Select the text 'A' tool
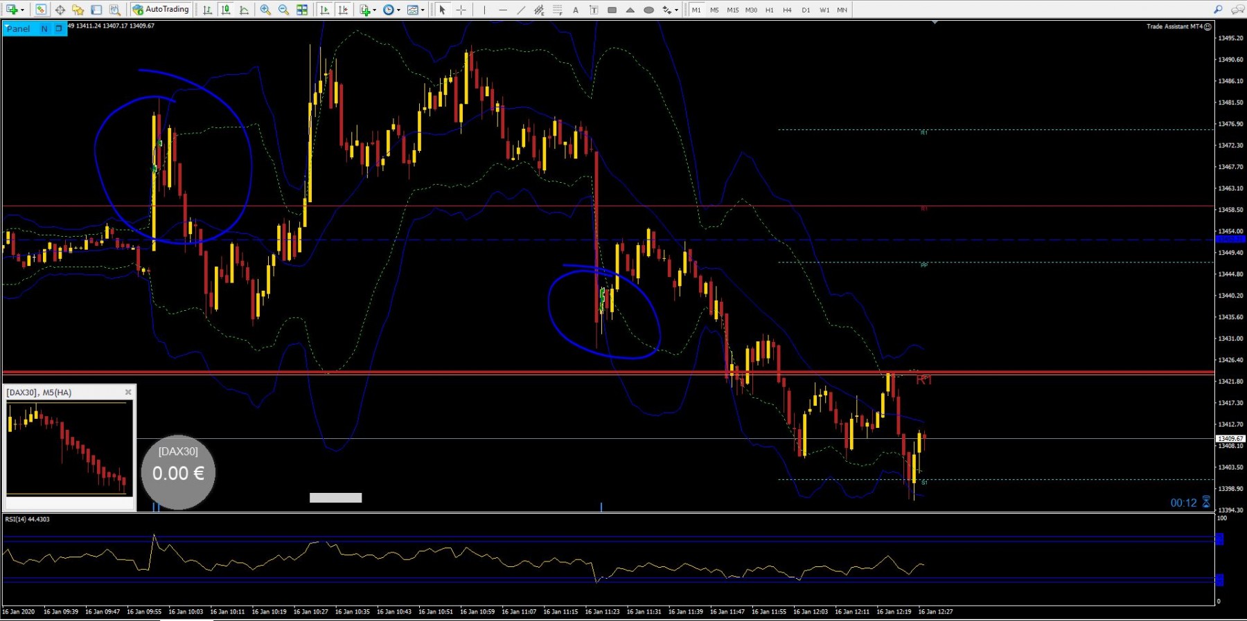The image size is (1247, 621). 576,10
